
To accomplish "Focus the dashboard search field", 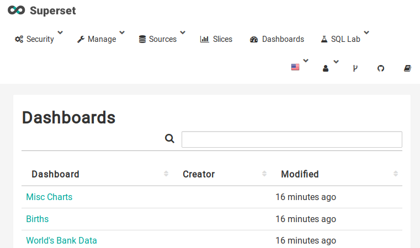I will 292,139.
